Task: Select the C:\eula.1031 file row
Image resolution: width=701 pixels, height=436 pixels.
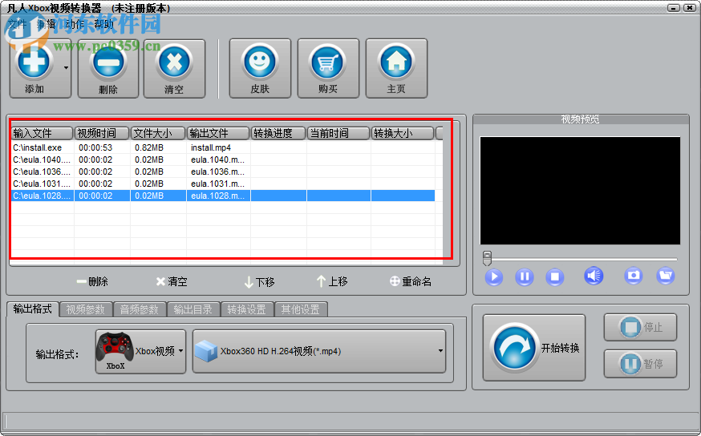Action: pyautogui.click(x=223, y=184)
